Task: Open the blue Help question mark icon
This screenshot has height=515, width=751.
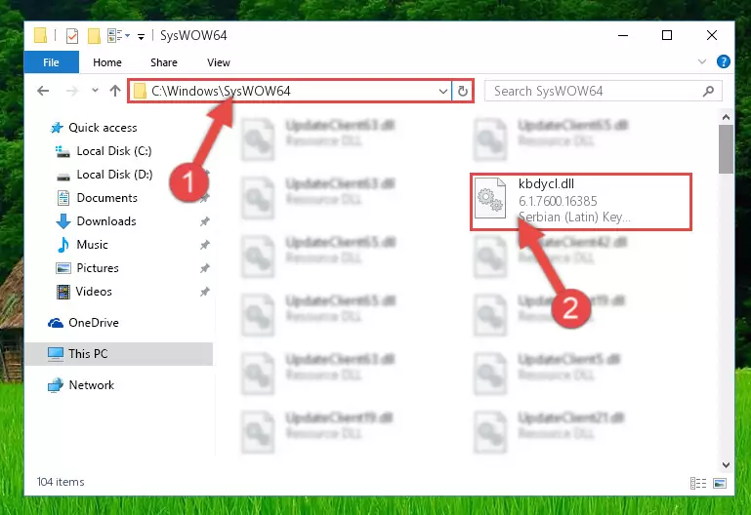Action: click(x=724, y=61)
